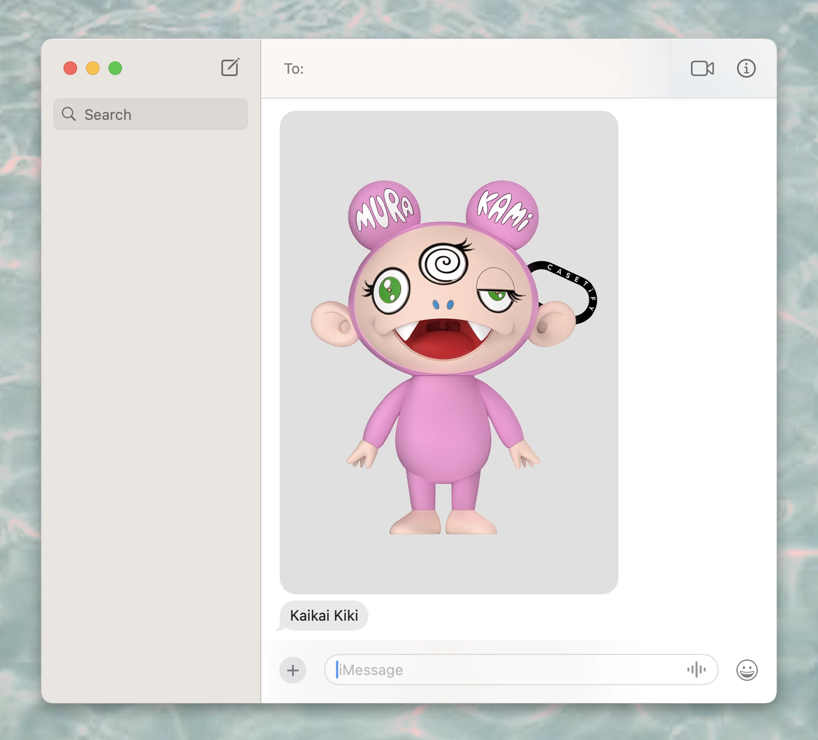Open the pink character image attachment
The height and width of the screenshot is (740, 818).
coord(449,352)
